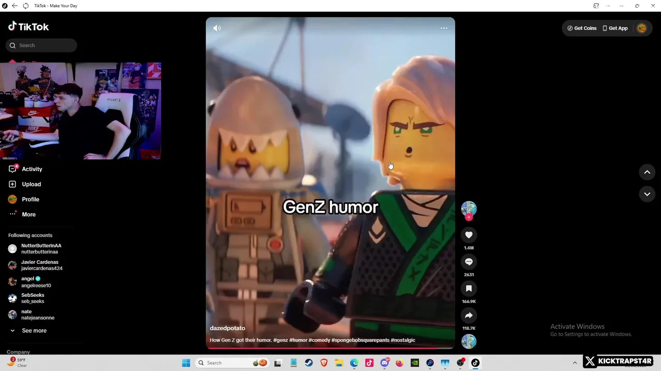Open Upload in the sidebar
The width and height of the screenshot is (661, 371).
tap(31, 184)
